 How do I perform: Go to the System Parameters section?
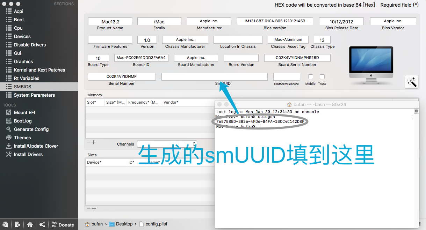click(x=34, y=95)
